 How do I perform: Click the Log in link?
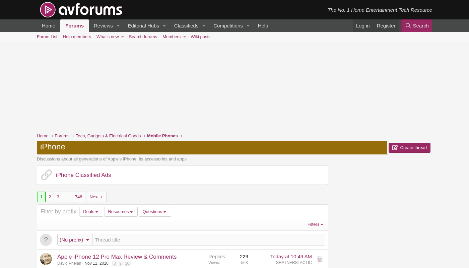click(363, 26)
